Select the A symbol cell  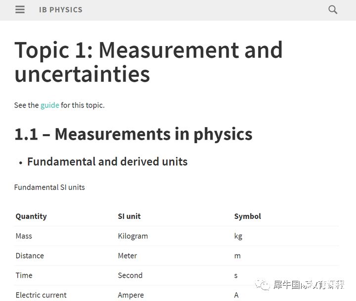point(236,295)
